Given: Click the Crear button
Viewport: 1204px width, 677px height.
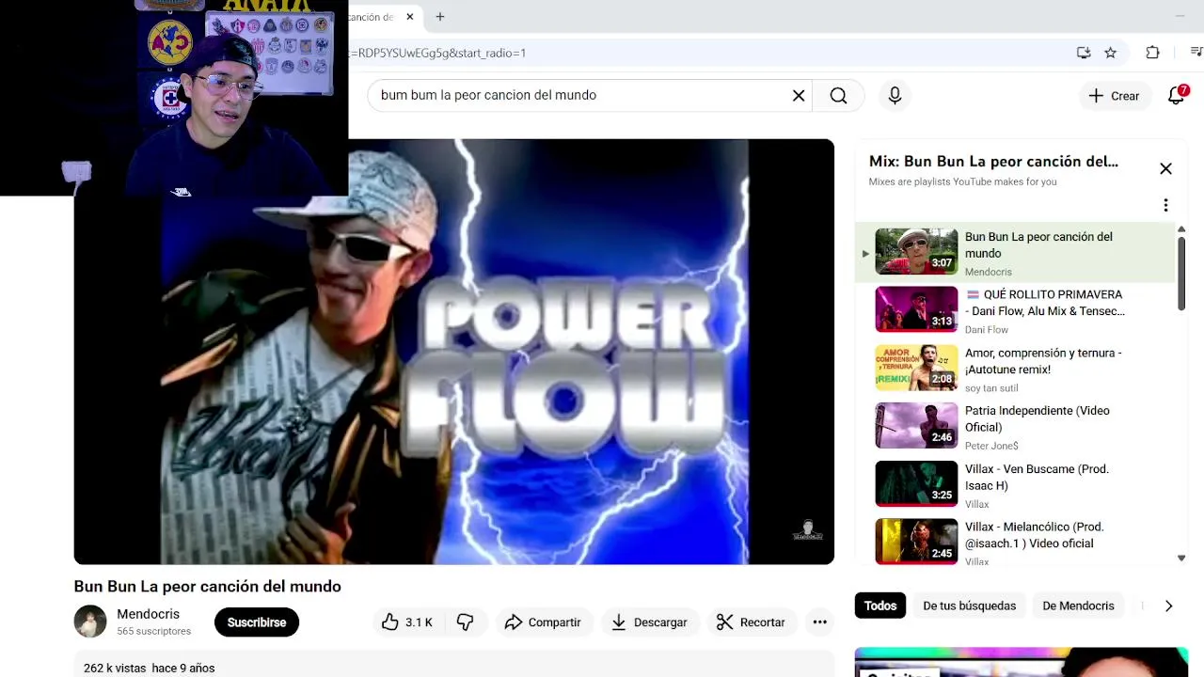Looking at the screenshot, I should click(x=1114, y=95).
